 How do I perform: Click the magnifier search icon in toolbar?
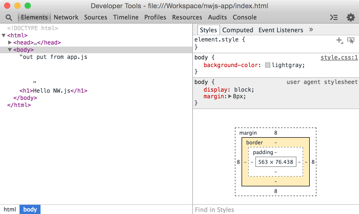click(x=9, y=17)
